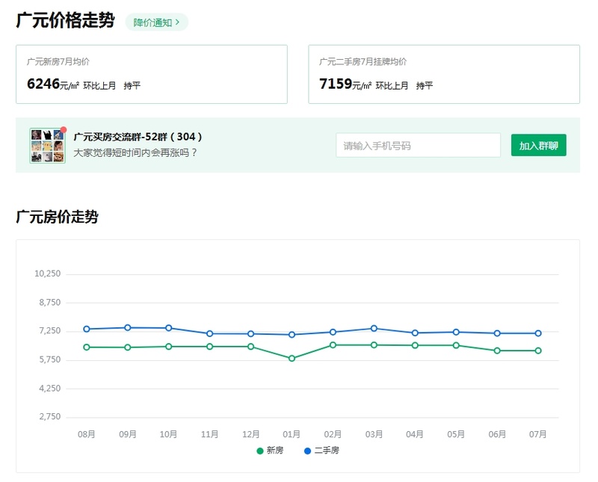Open the 广元二手房7月挂牌均价 price card
598x482 pixels.
(x=444, y=74)
